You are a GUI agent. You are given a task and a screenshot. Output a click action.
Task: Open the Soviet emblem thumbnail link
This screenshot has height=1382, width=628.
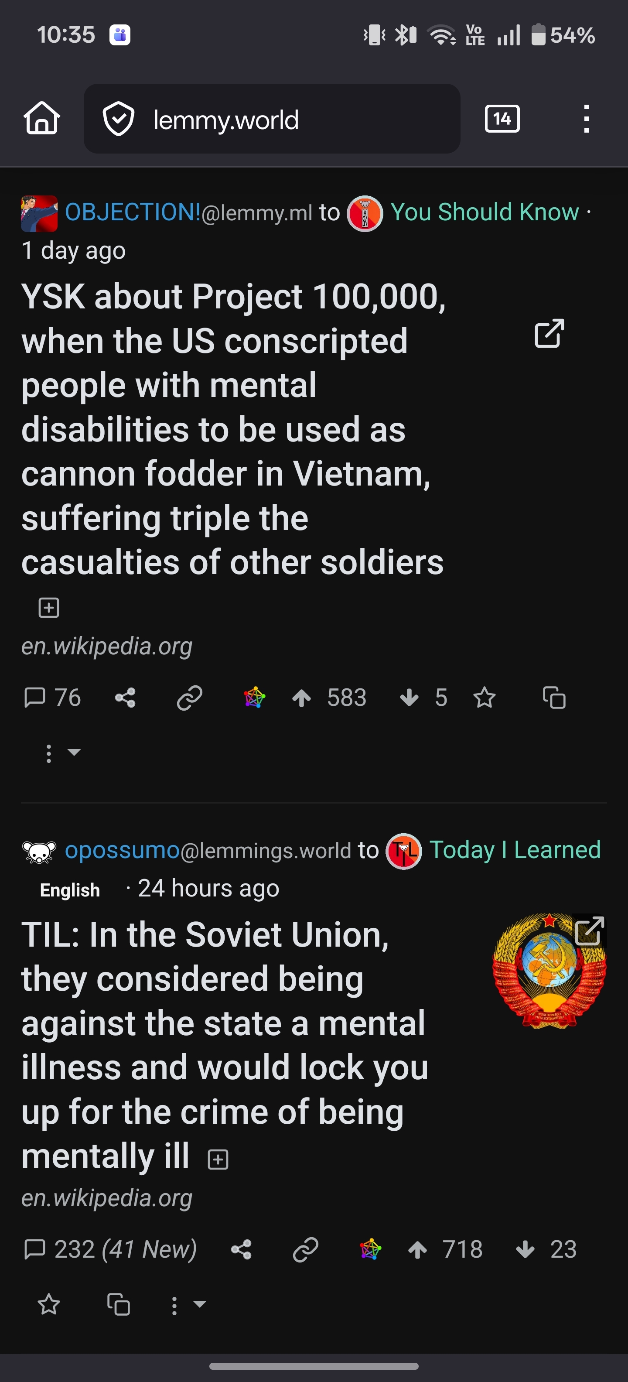(x=549, y=970)
